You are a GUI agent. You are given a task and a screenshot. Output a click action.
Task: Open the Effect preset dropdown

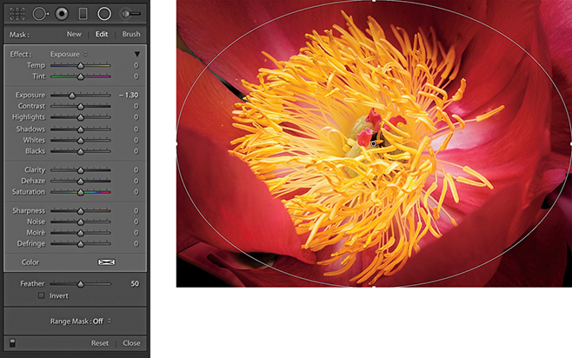(x=69, y=54)
